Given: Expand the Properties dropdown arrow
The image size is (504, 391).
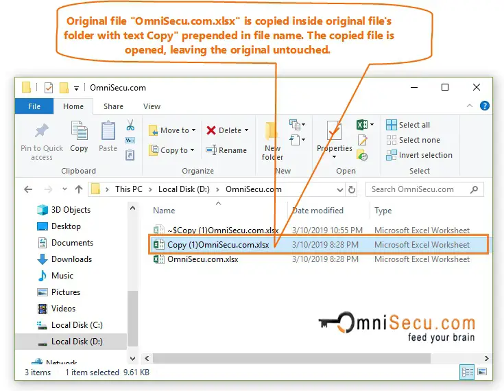Looking at the screenshot, I should 335,156.
